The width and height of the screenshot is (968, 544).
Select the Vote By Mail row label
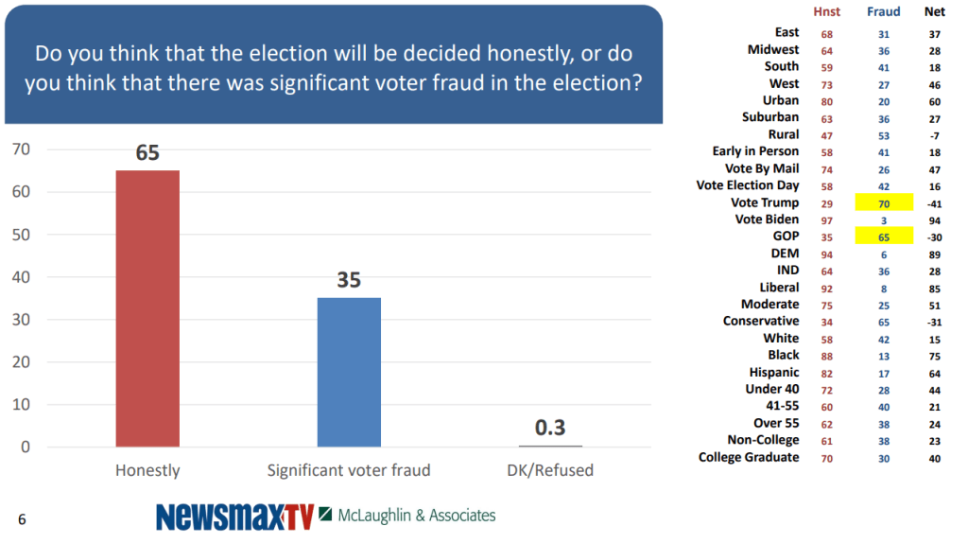point(762,168)
